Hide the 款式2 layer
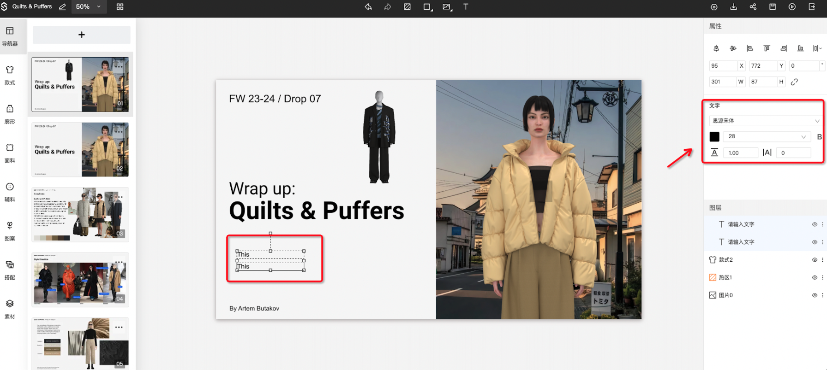 [815, 260]
